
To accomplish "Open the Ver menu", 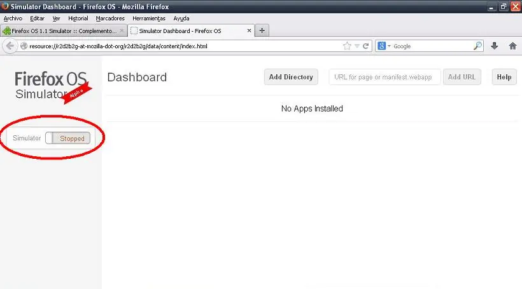I will 56,18.
